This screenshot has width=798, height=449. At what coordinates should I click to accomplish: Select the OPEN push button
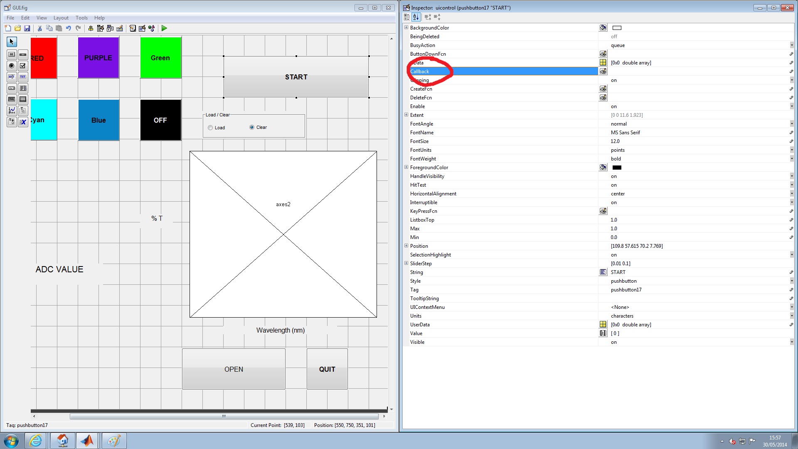click(x=234, y=369)
